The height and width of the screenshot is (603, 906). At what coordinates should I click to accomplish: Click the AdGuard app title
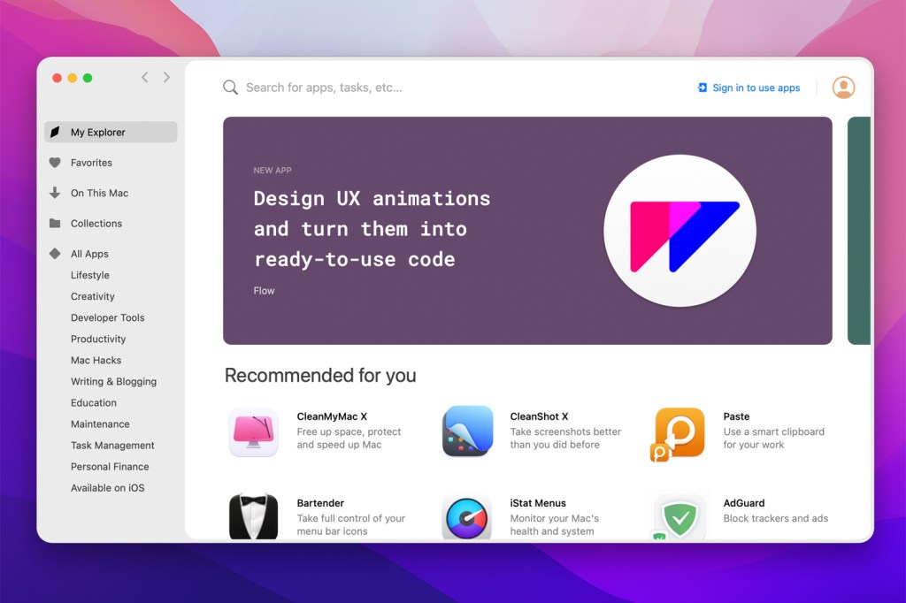(x=743, y=503)
